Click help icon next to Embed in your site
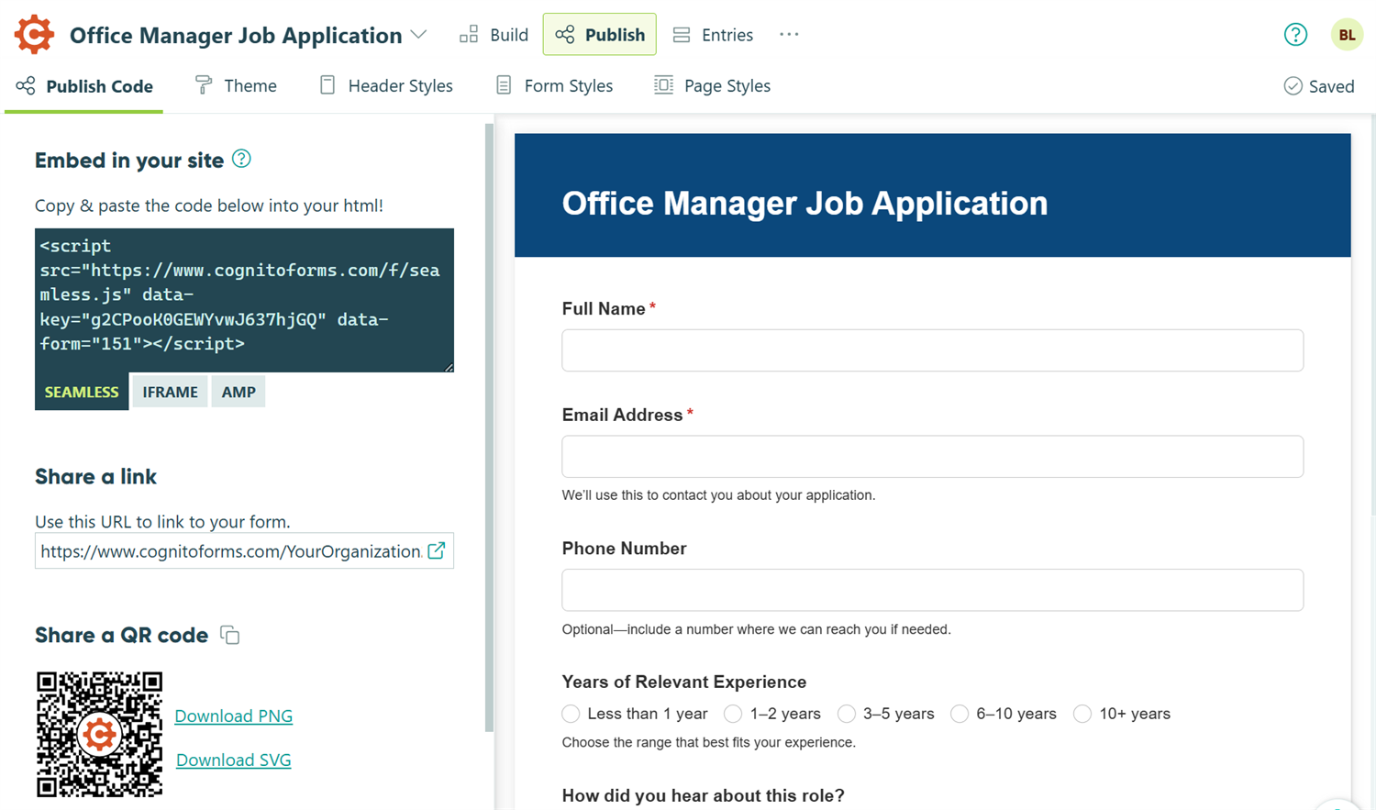This screenshot has height=810, width=1376. (x=241, y=159)
